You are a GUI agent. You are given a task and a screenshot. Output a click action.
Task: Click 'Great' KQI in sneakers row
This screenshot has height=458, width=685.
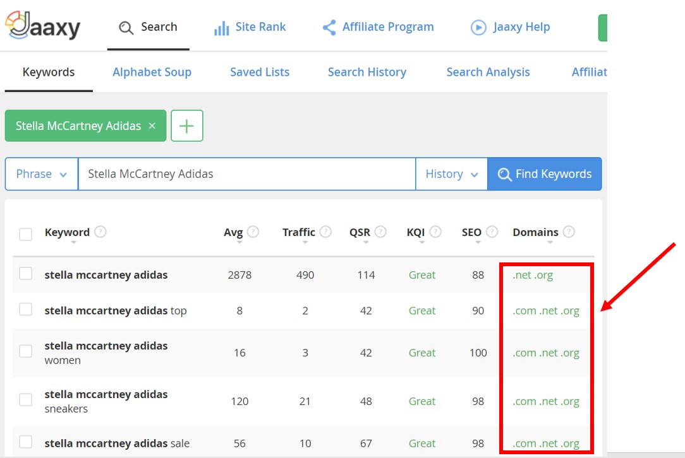click(x=422, y=401)
